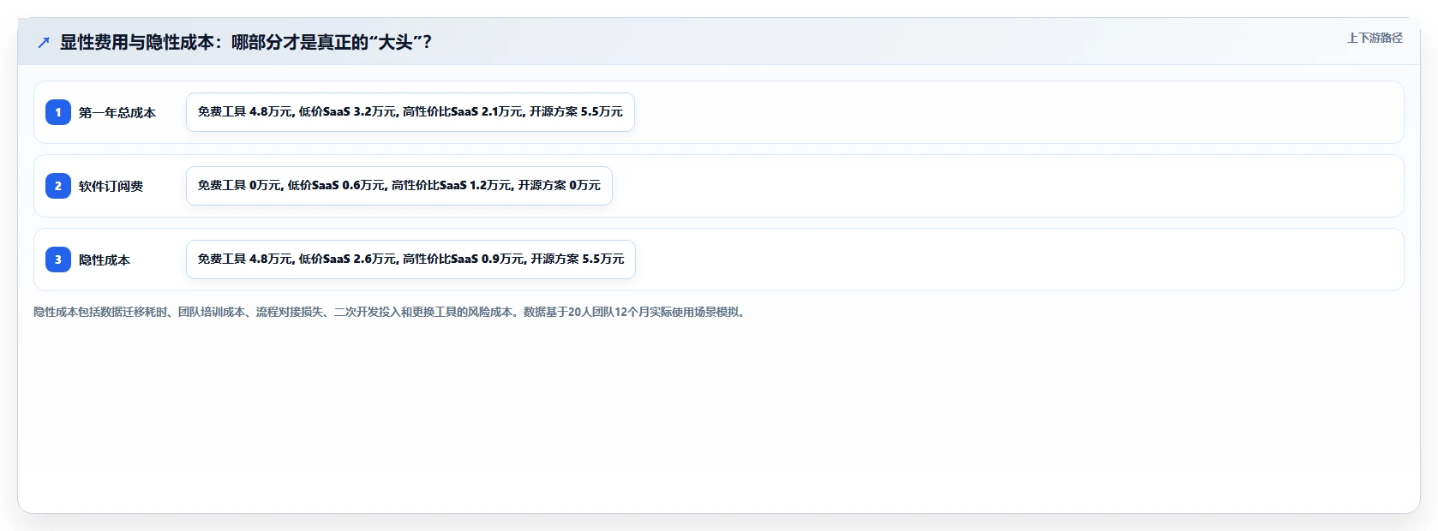Click the 隐性成本 row label

point(105,260)
